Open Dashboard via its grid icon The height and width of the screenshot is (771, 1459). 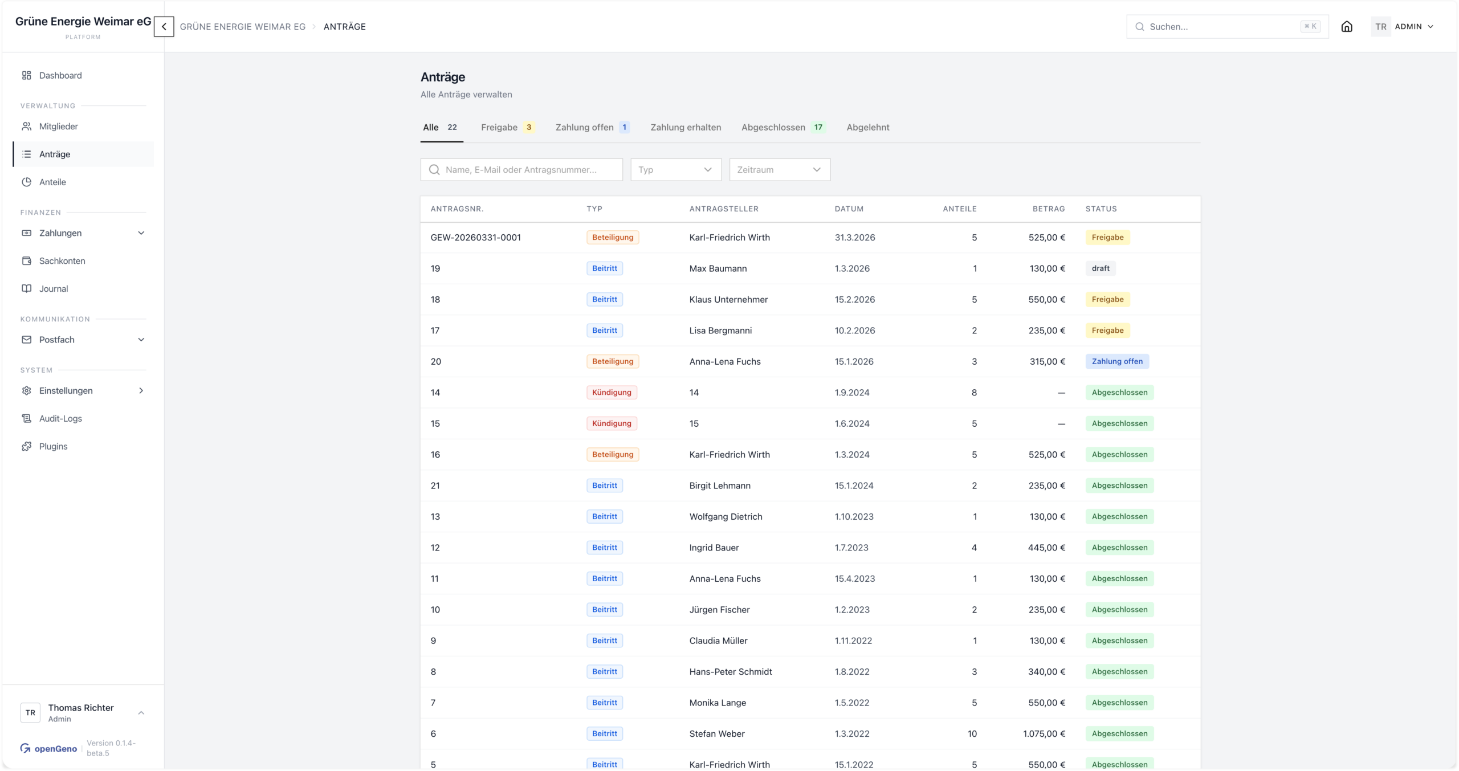(x=26, y=75)
